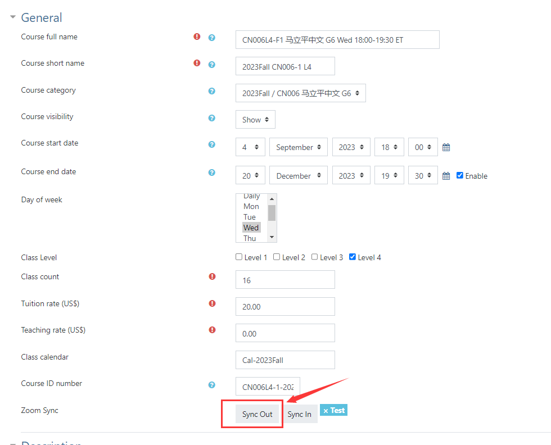Click the Sync In button
This screenshot has width=551, height=445.
tap(300, 414)
